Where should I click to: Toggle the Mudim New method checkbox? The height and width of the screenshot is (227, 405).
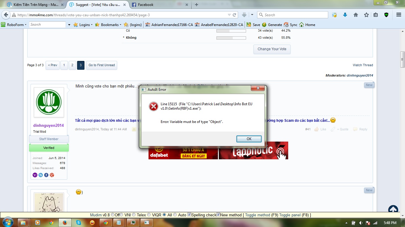219,215
